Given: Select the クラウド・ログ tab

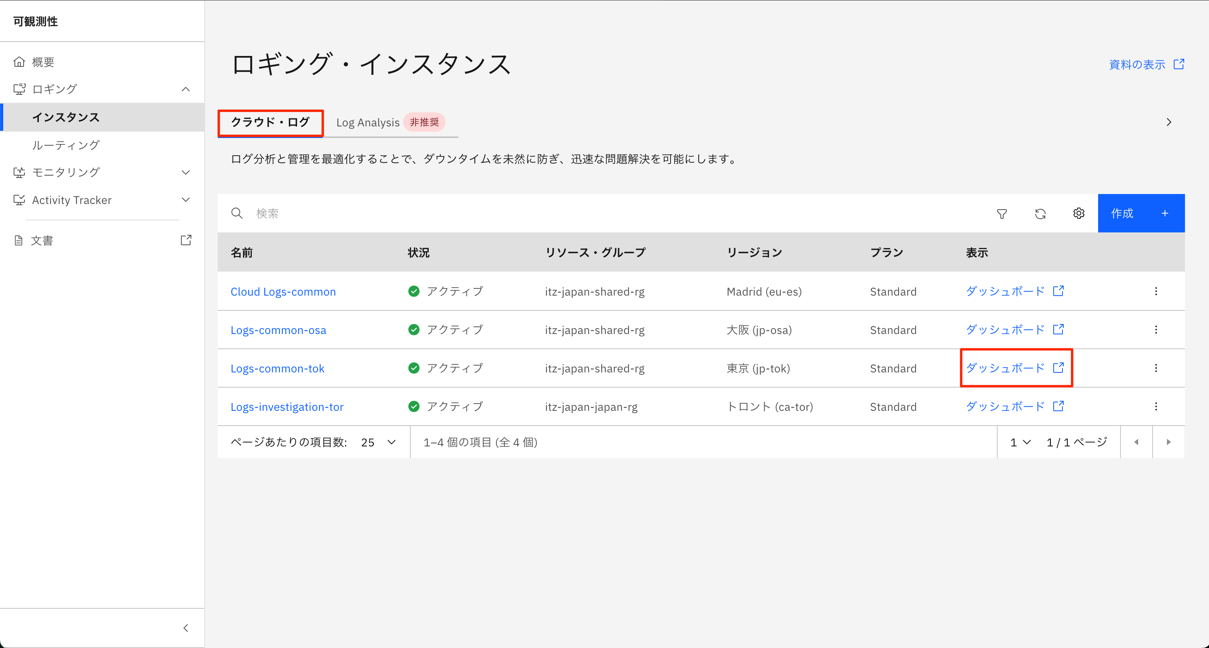Looking at the screenshot, I should coord(270,122).
